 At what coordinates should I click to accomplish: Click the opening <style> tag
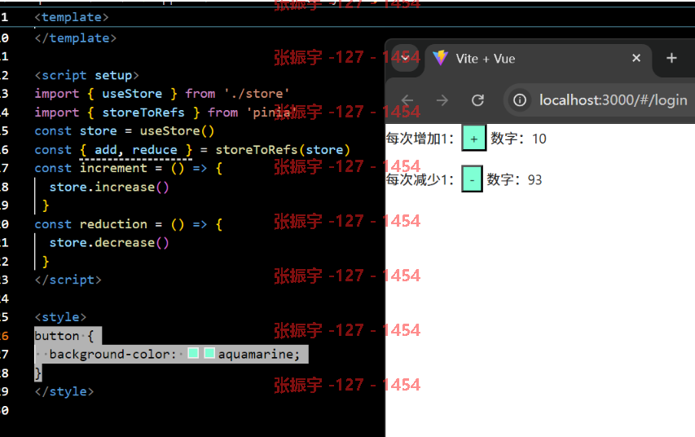[60, 317]
